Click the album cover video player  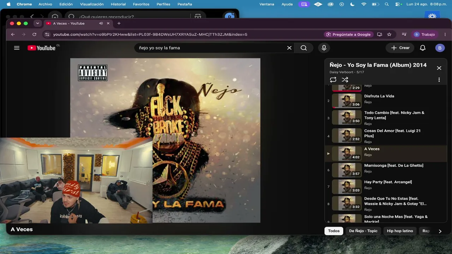coord(165,140)
